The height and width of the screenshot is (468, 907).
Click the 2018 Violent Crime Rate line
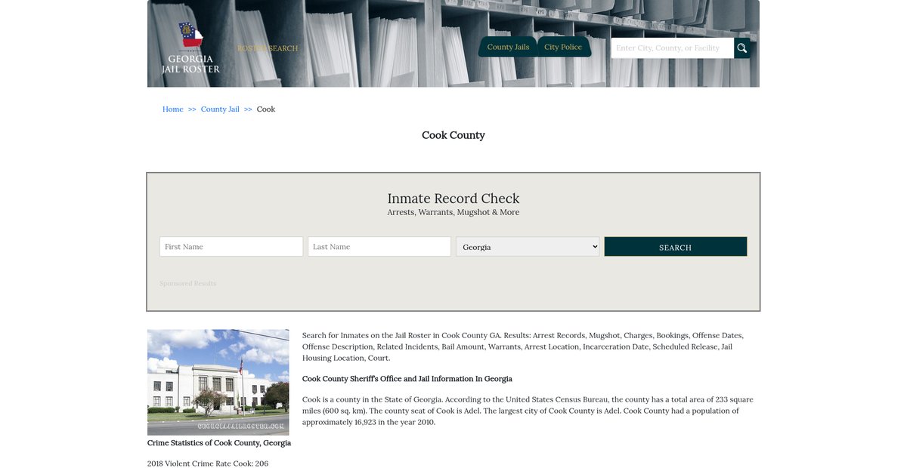tap(208, 463)
